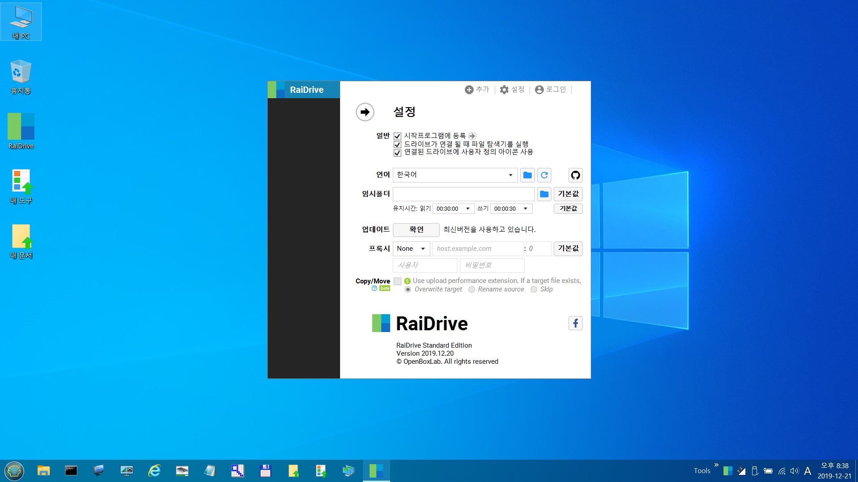Open the 한국어 language dropdown
The width and height of the screenshot is (858, 482).
455,175
